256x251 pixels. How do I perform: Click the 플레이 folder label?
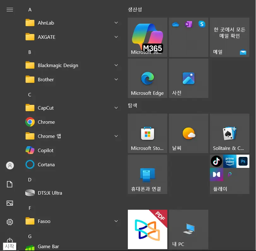coord(220,189)
